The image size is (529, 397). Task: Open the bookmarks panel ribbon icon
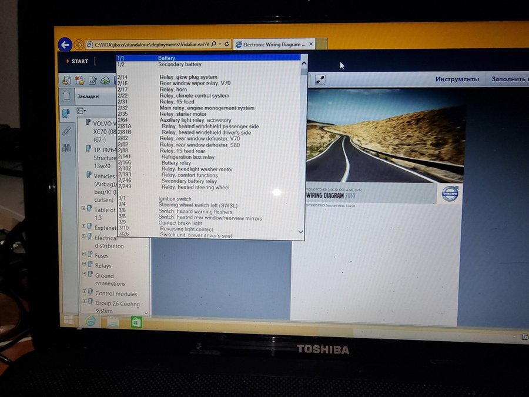[66, 113]
